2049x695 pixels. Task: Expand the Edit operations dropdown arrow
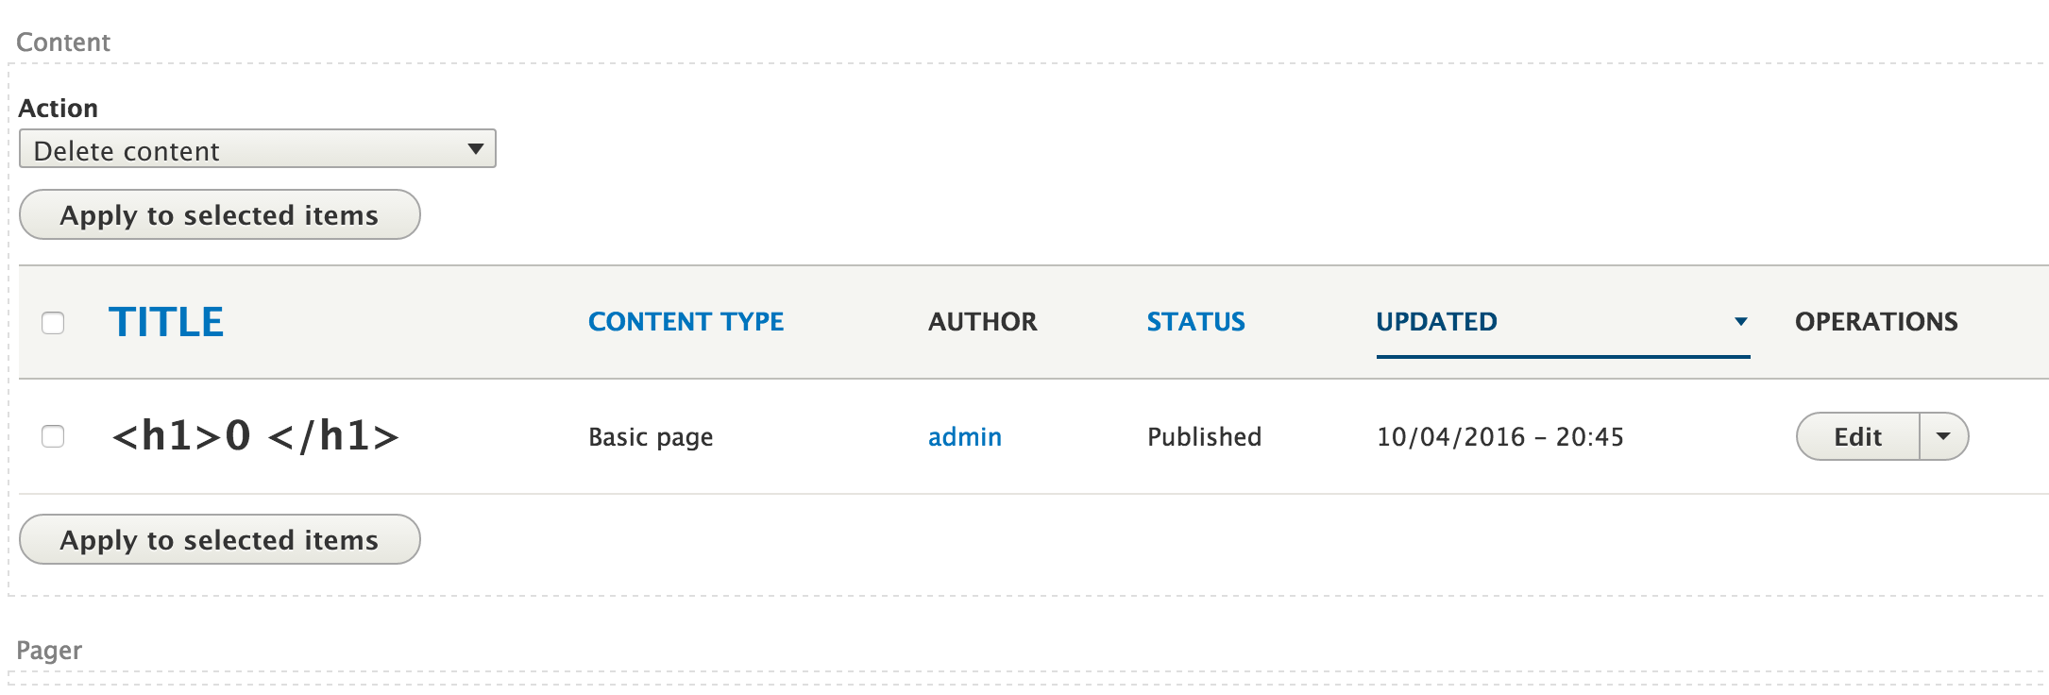(1944, 436)
